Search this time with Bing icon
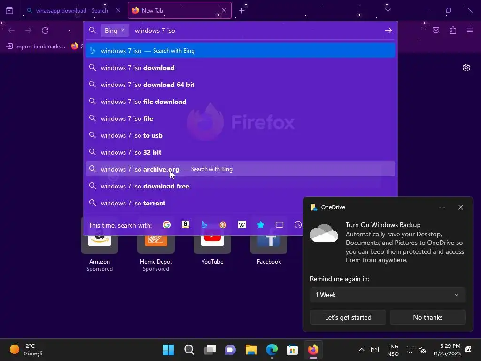The width and height of the screenshot is (481, 361). tap(204, 225)
